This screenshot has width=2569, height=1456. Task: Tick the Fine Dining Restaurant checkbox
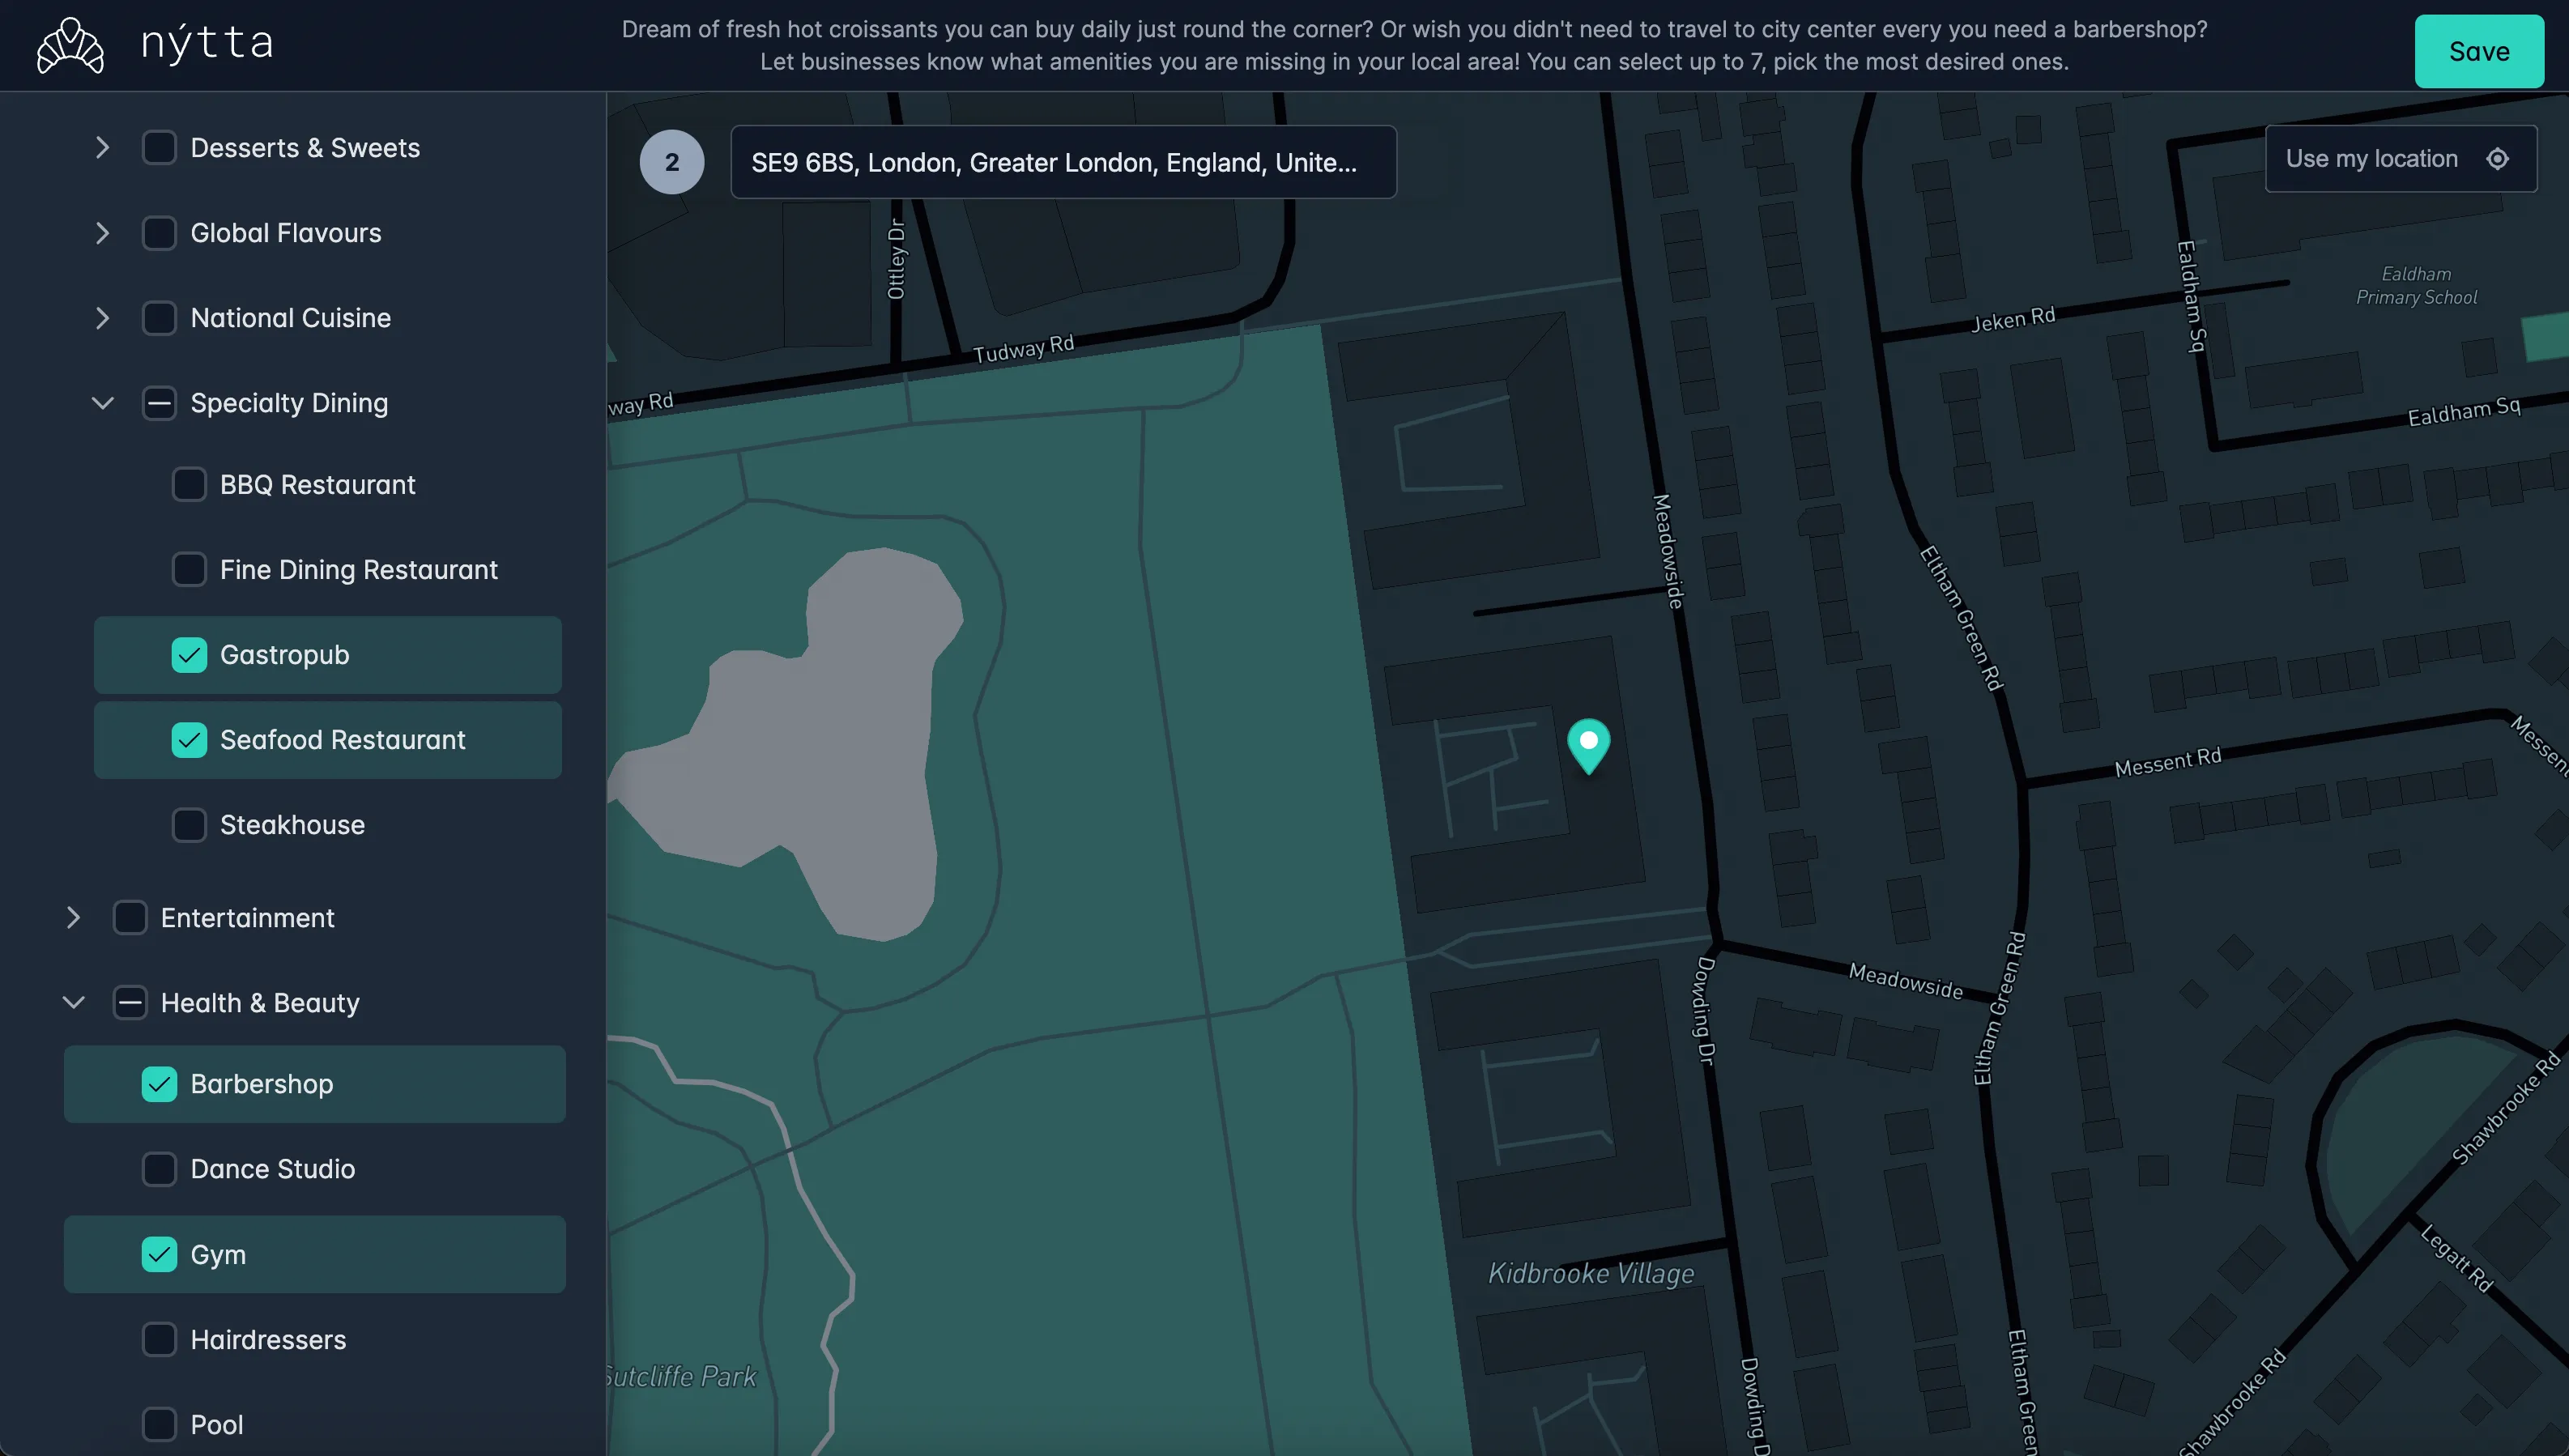(x=189, y=570)
